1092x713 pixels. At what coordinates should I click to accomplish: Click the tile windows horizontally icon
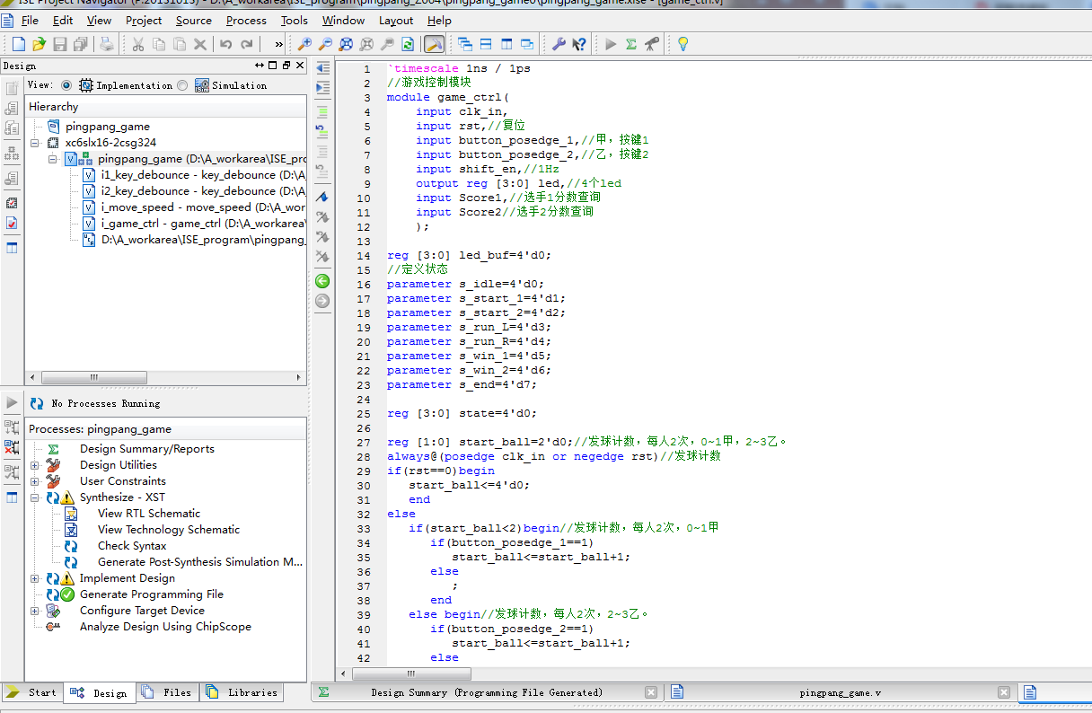point(486,44)
